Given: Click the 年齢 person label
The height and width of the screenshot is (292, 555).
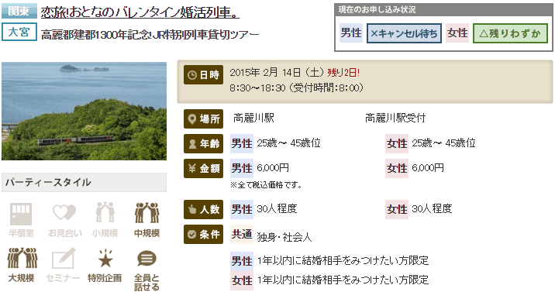Looking at the screenshot, I should coord(204,143).
